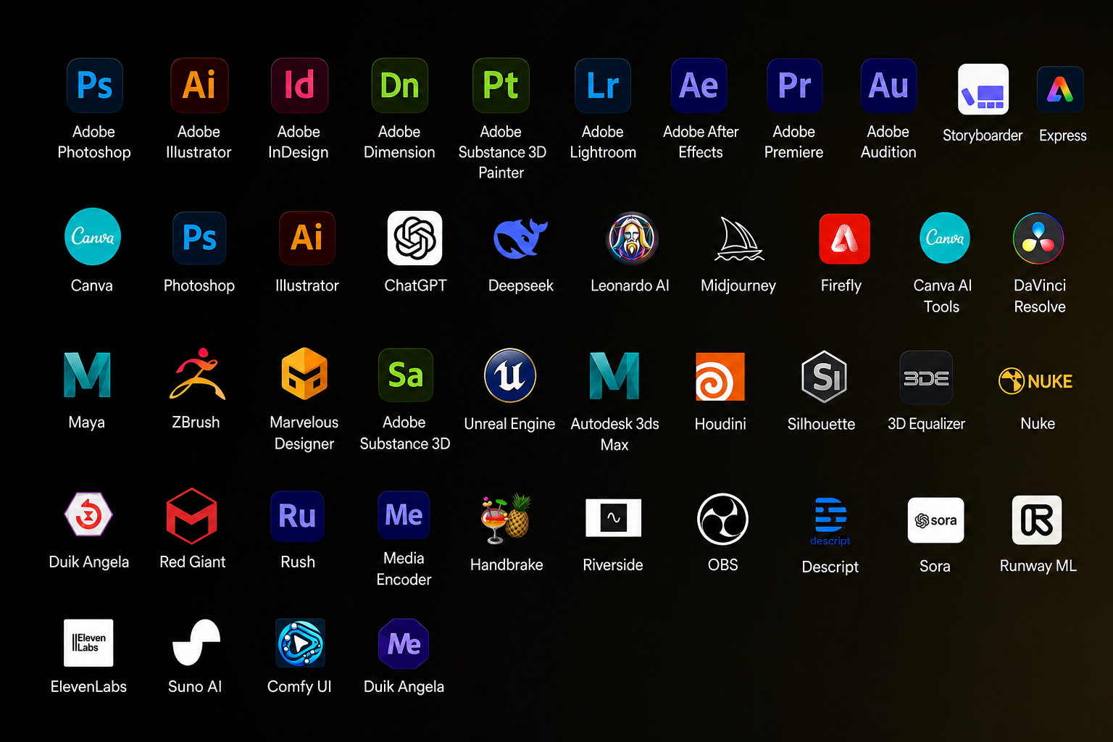Click the Storyboarder app icon

(x=983, y=89)
